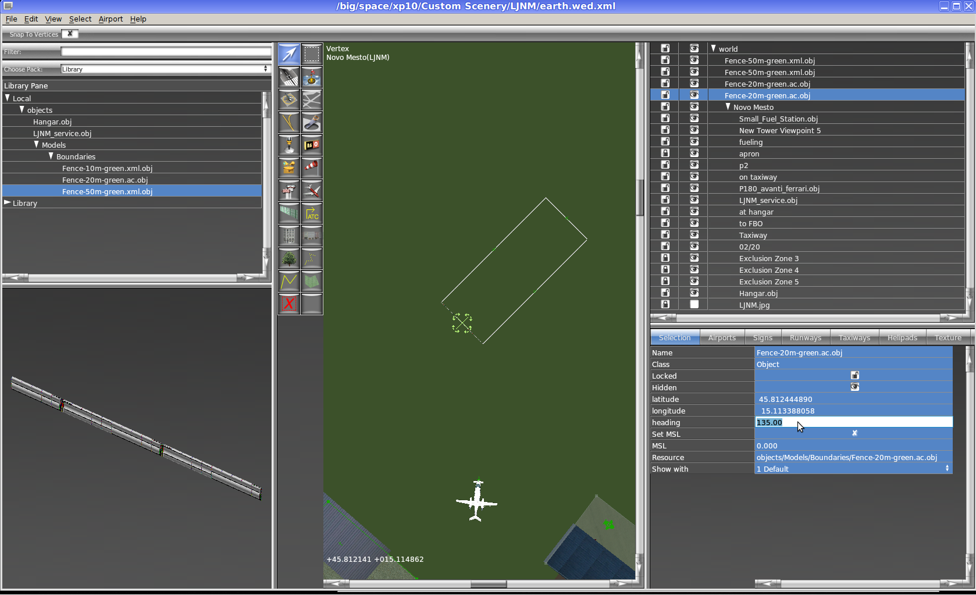The image size is (976, 595).
Task: Toggle the lock icon for Taxiway row
Action: coord(665,235)
